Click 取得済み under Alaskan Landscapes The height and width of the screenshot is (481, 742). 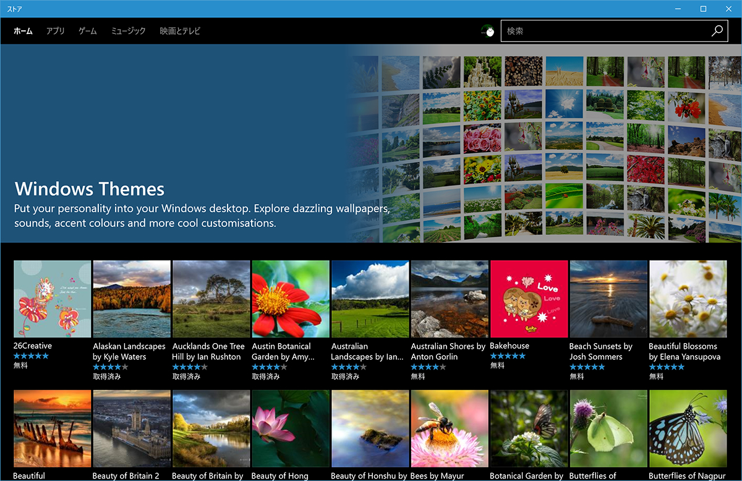pos(107,377)
